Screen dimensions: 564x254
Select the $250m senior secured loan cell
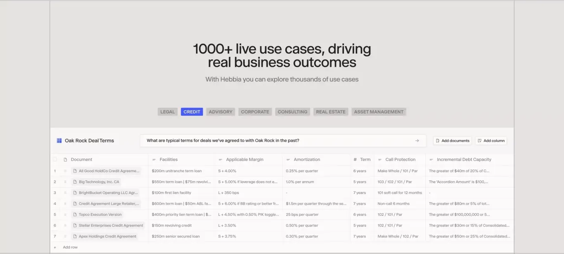[182, 236]
